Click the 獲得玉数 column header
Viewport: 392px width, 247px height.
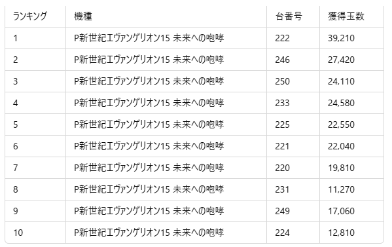[x=346, y=16]
